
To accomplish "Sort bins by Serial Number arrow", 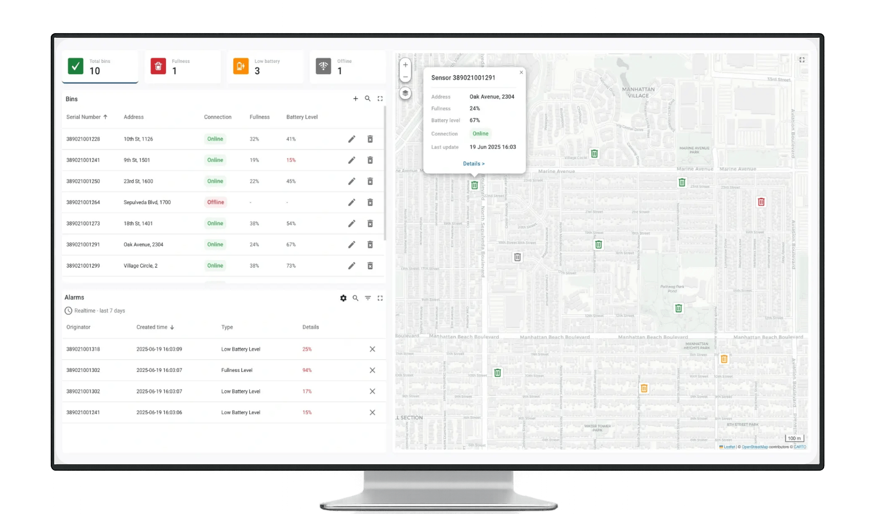I will pos(107,116).
